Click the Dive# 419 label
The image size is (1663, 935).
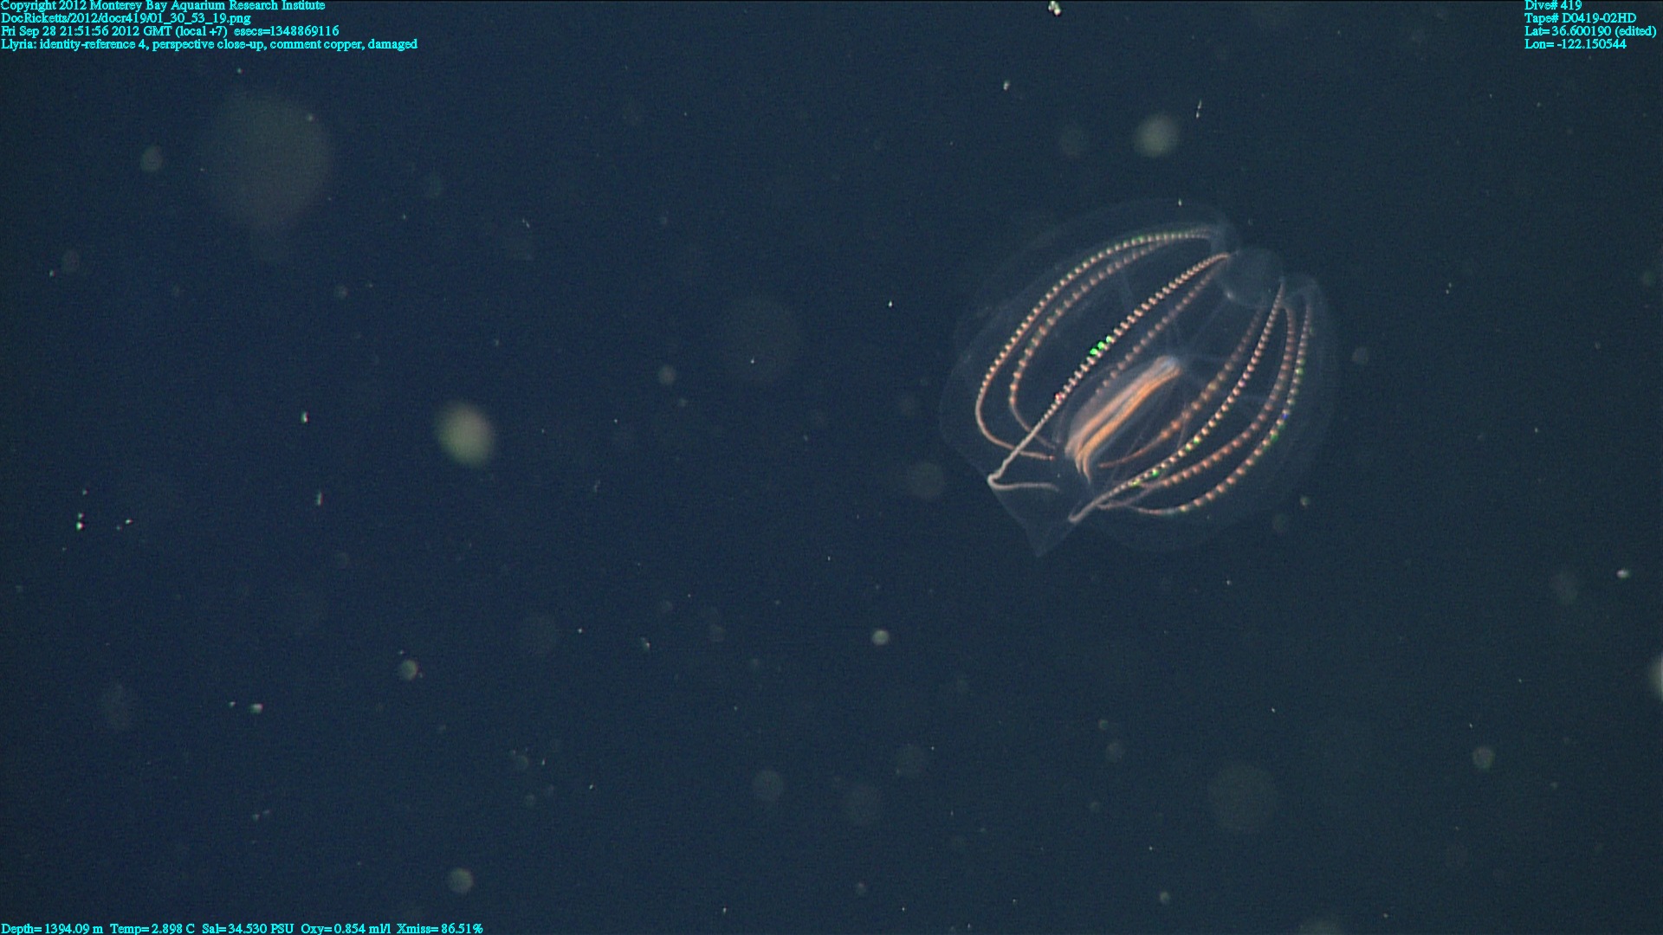click(1553, 5)
